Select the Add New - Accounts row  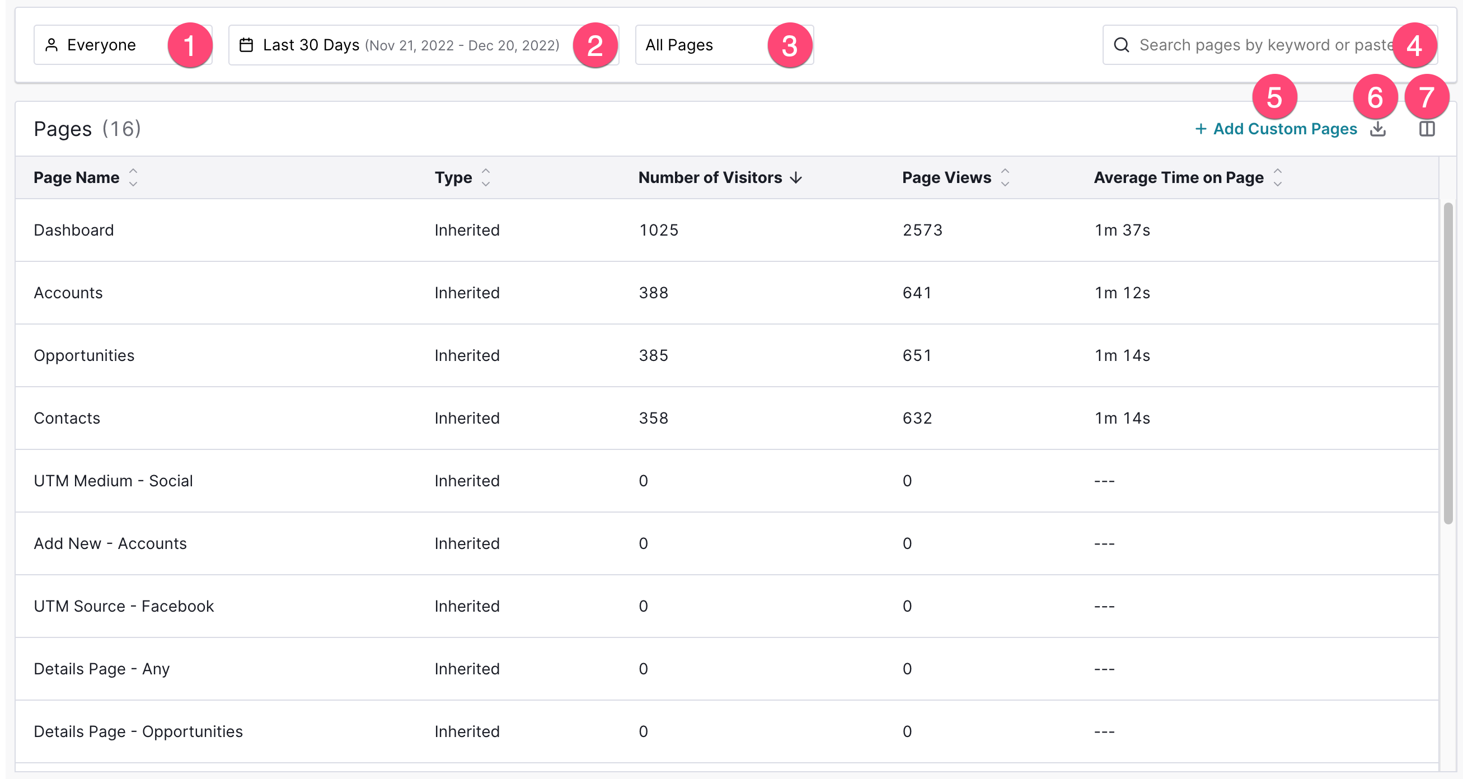coord(727,543)
